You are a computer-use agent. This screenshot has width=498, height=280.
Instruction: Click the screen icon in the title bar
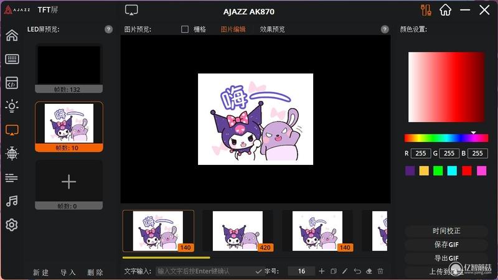pyautogui.click(x=131, y=10)
